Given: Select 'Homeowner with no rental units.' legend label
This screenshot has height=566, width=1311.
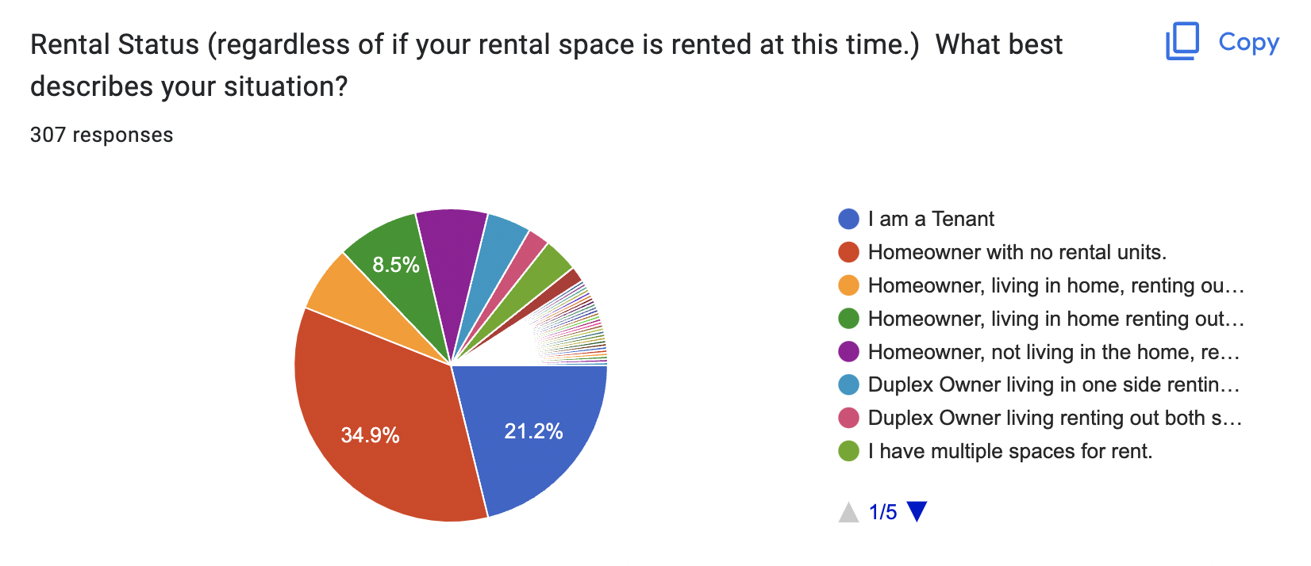Looking at the screenshot, I should (x=1017, y=252).
